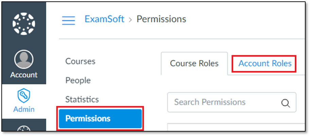Viewport: 310px width, 136px height.
Task: Toggle the hamburger navigation menu icon
Action: (68, 20)
